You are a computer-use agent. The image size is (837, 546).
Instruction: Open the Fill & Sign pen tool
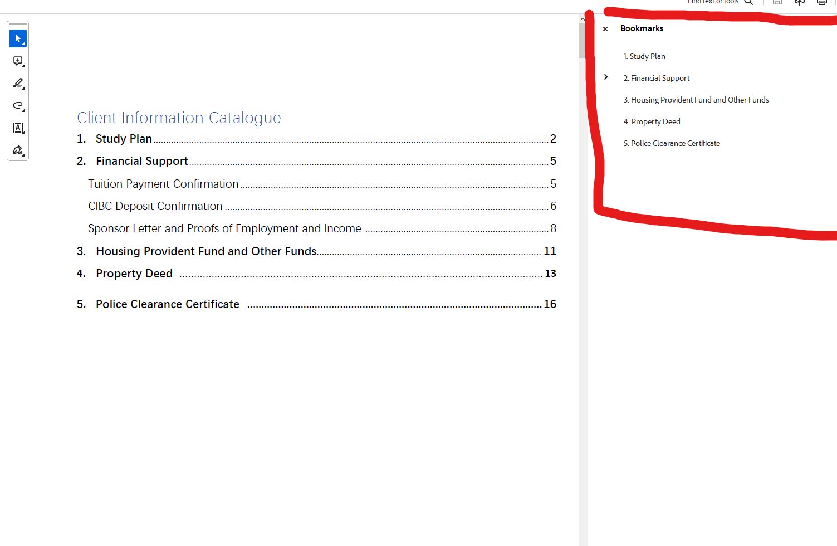[x=18, y=150]
